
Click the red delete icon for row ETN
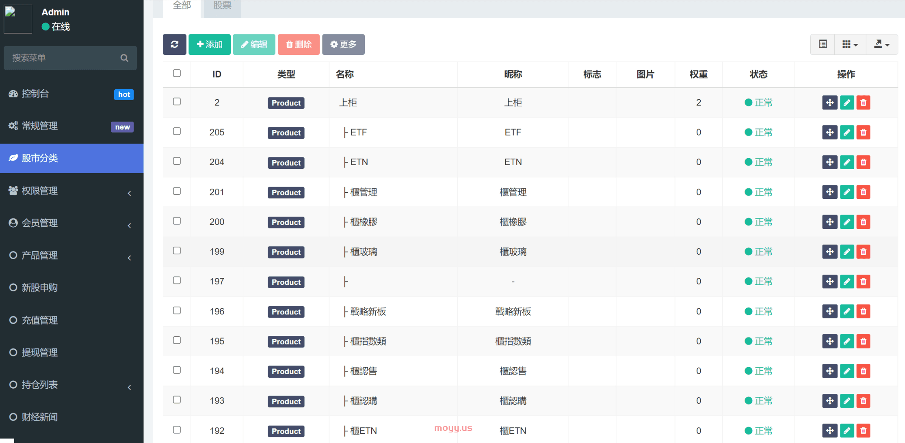point(864,162)
